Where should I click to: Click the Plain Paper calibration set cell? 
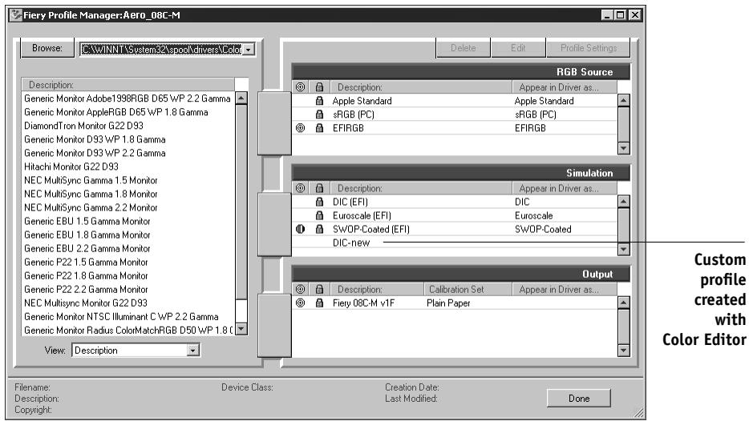448,303
